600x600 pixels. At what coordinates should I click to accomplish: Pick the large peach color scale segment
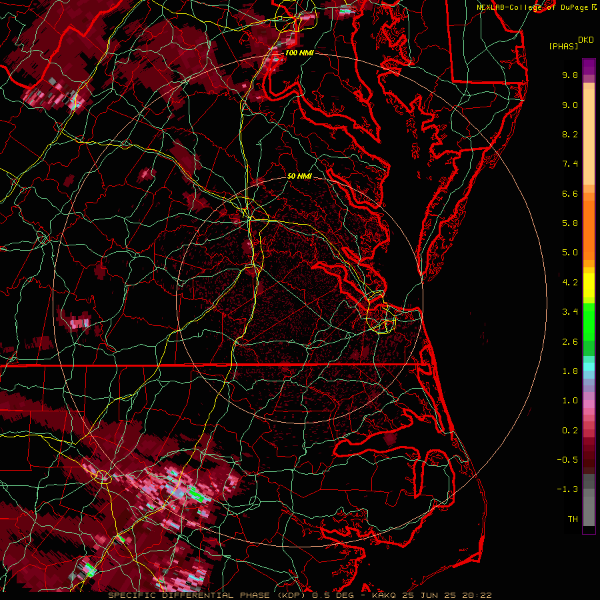point(589,137)
